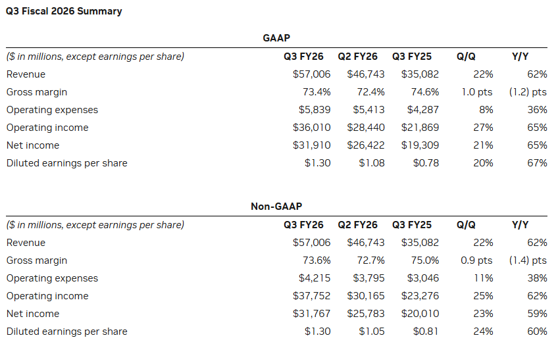The height and width of the screenshot is (344, 556).
Task: Click GAAP operating expenses value $5,839
Action: click(315, 110)
